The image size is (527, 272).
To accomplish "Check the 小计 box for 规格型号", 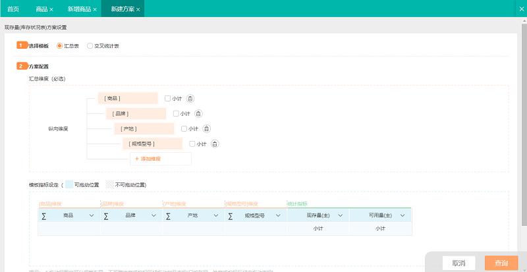I will 192,144.
